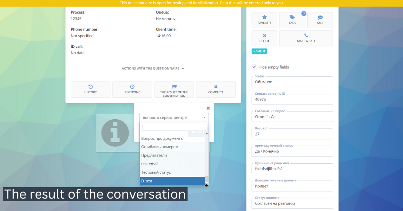403x211 pixels.
Task: Click the КЛИЕНТ tag label
Action: point(259,51)
